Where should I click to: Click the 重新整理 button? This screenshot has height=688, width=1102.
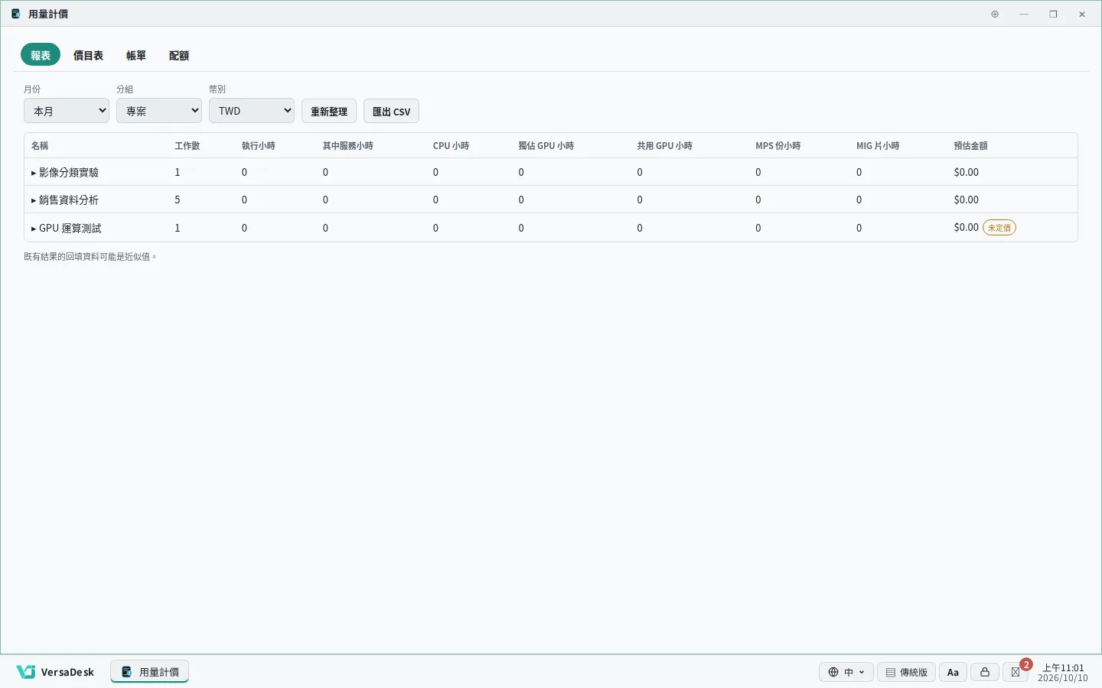(x=329, y=111)
